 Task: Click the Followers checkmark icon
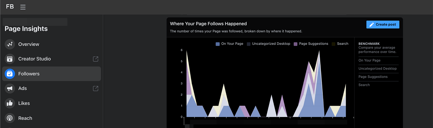(x=10, y=74)
